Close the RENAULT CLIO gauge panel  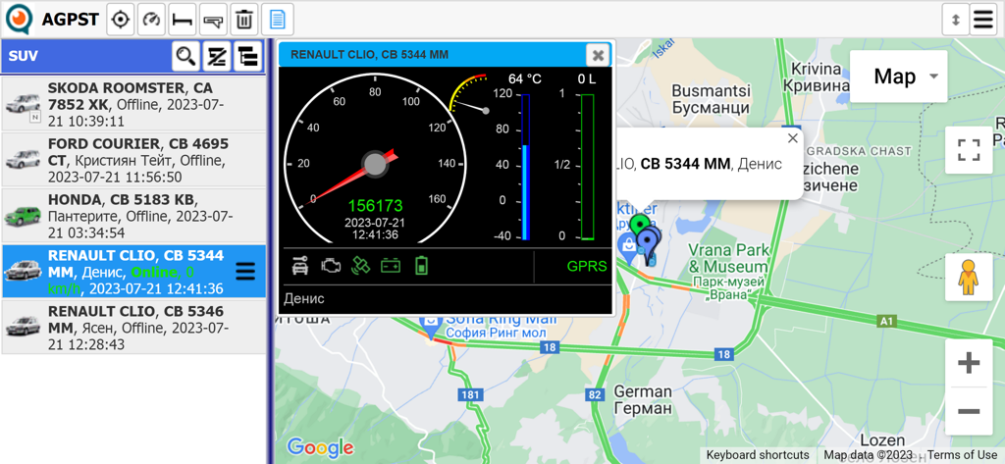tap(598, 55)
